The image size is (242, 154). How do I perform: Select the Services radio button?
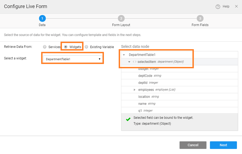point(45,47)
